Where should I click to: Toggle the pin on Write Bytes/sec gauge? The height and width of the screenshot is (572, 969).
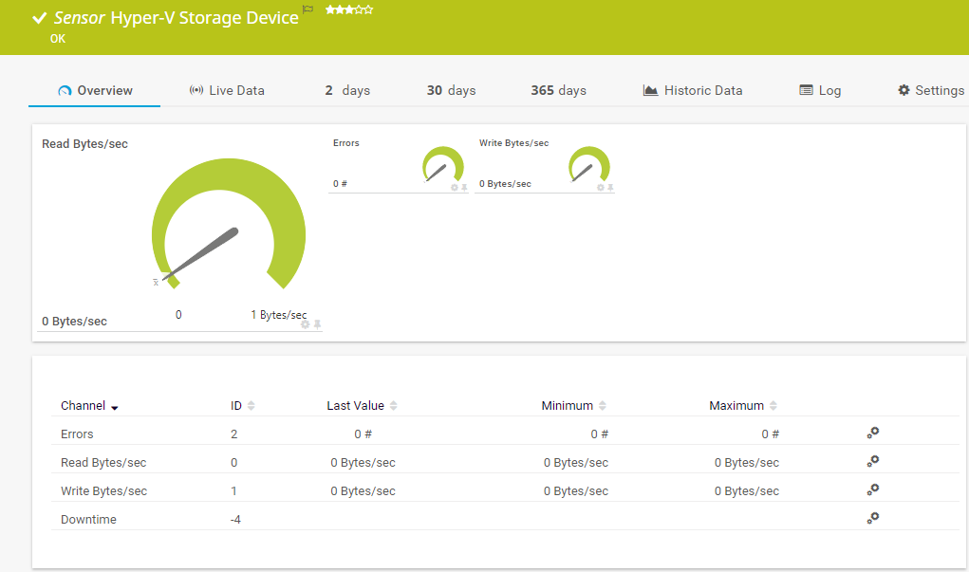coord(610,188)
